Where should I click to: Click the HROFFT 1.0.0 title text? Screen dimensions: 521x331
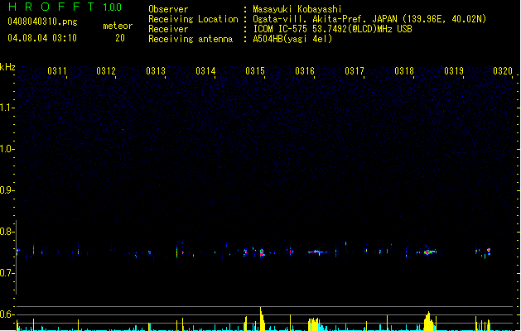[x=65, y=7]
